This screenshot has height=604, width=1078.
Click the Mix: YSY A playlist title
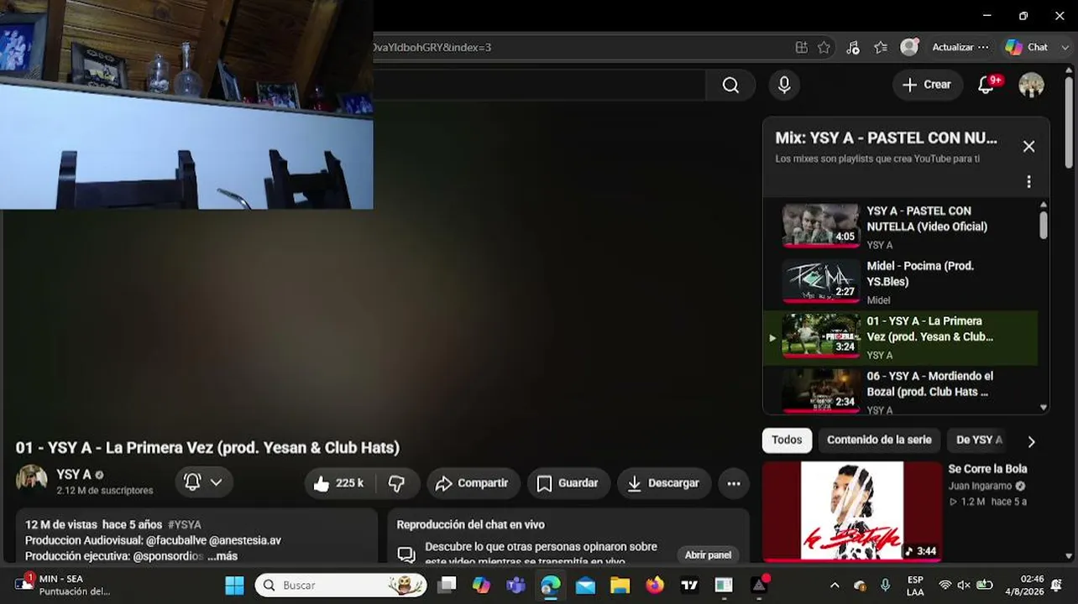click(x=886, y=138)
